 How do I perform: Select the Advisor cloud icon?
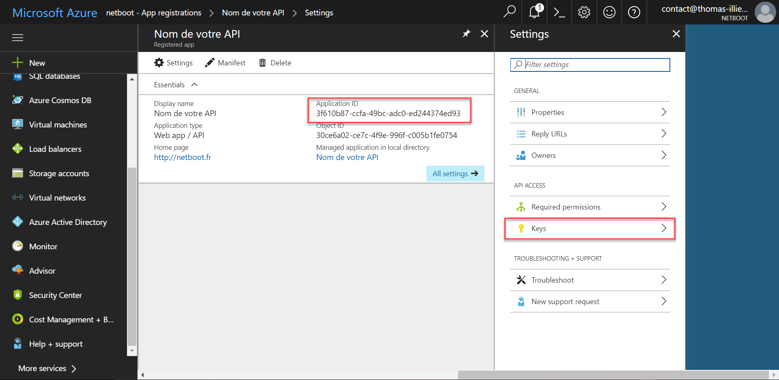coord(17,270)
